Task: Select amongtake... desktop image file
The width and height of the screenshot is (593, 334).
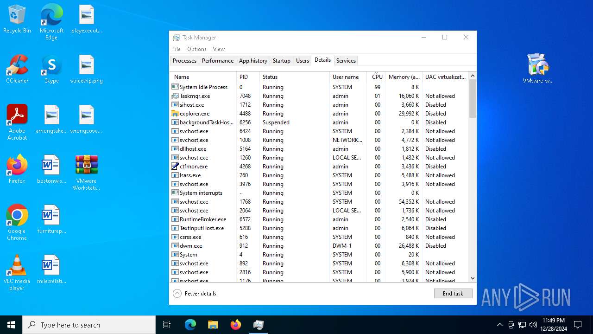Action: 51,120
